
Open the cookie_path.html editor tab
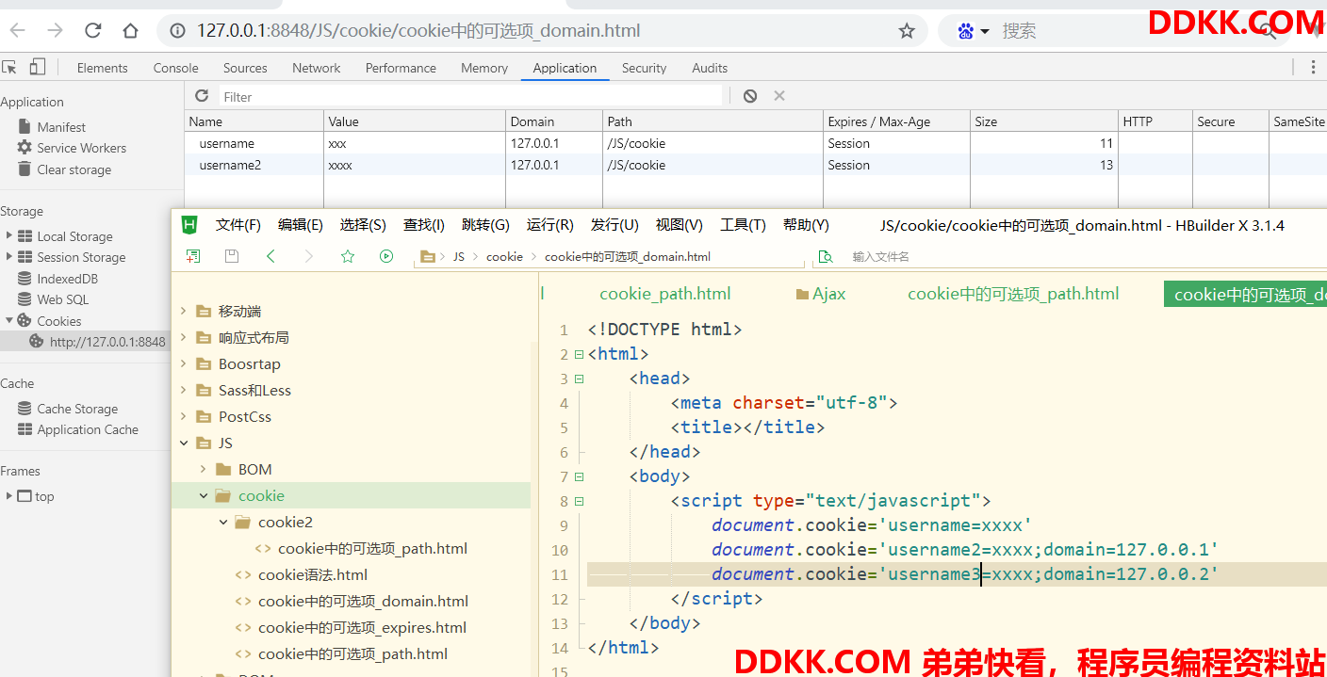[x=665, y=294]
